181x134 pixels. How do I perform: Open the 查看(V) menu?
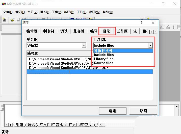pos(32,12)
